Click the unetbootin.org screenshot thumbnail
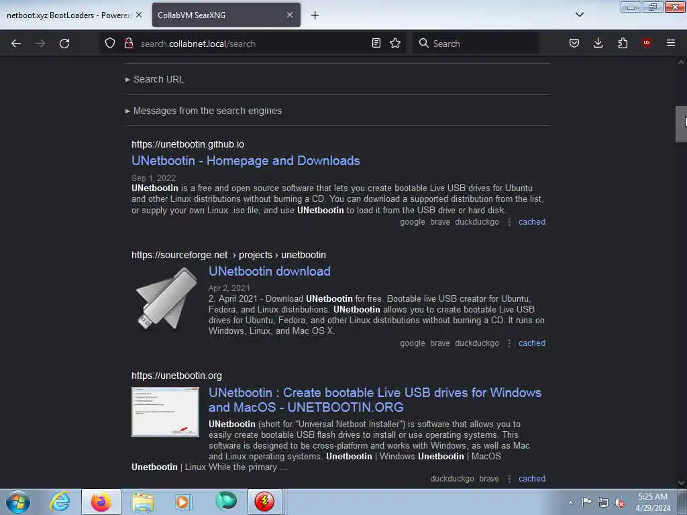 [165, 412]
